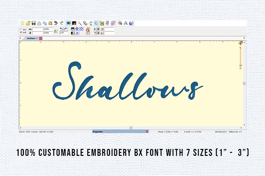Click the New document icon
Image resolution: width=265 pixels, height=176 pixels.
pos(23,23)
